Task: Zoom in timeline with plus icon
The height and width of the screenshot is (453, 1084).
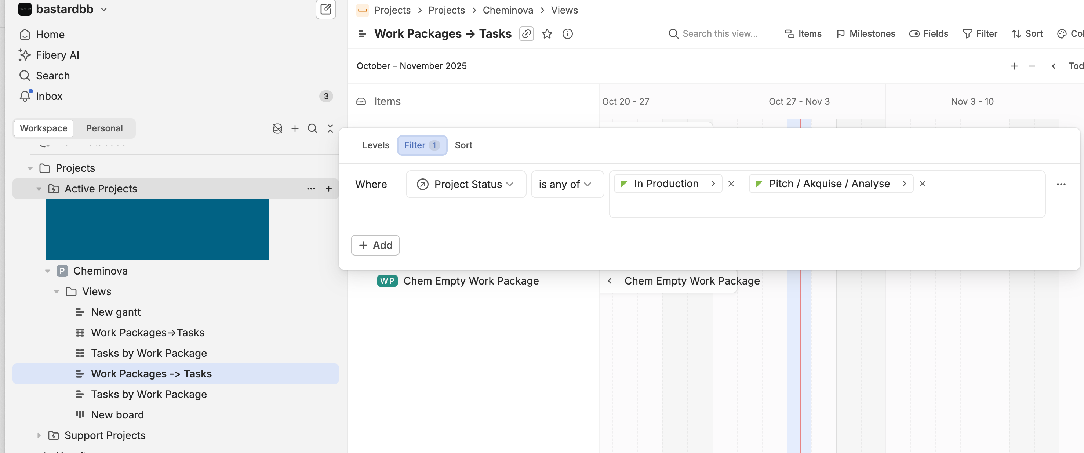Action: [x=1014, y=66]
